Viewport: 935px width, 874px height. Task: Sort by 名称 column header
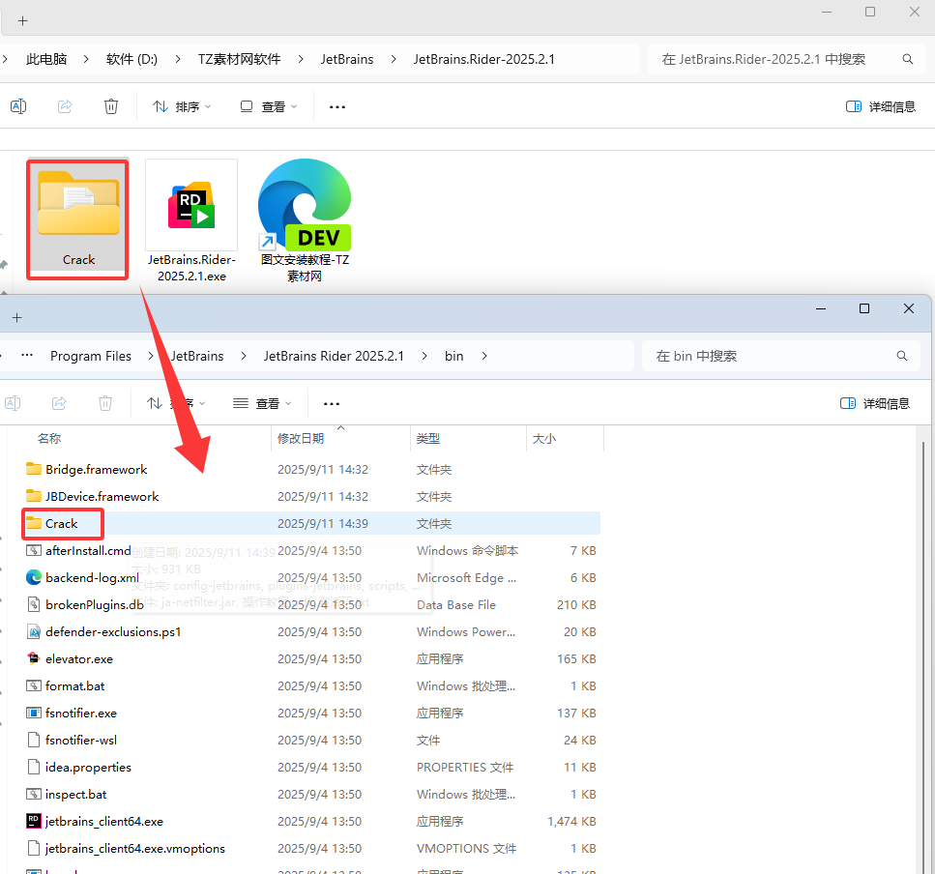(49, 439)
